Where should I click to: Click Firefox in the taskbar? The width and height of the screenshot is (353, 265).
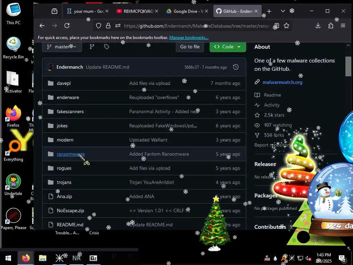coord(26,258)
